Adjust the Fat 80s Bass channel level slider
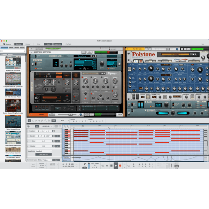209x209 pixels. 168,49
